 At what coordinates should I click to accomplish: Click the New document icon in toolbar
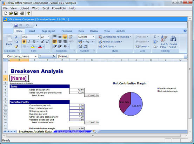(x=6, y=13)
